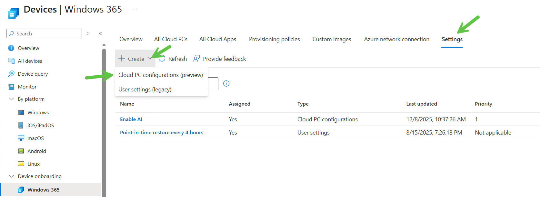Click the Provide feedback button

tap(220, 59)
